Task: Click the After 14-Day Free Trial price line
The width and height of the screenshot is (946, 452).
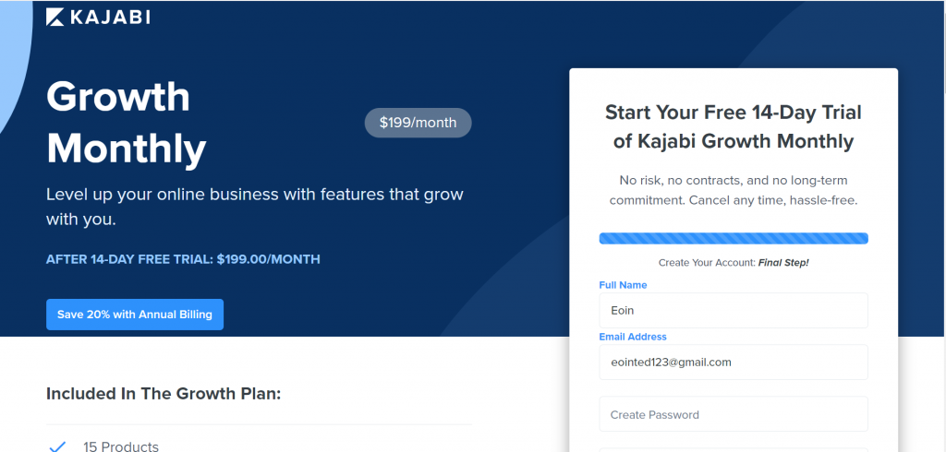Action: tap(184, 260)
